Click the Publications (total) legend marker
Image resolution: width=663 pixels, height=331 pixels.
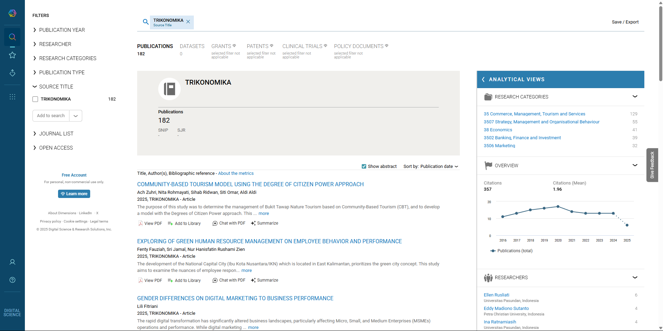point(493,251)
